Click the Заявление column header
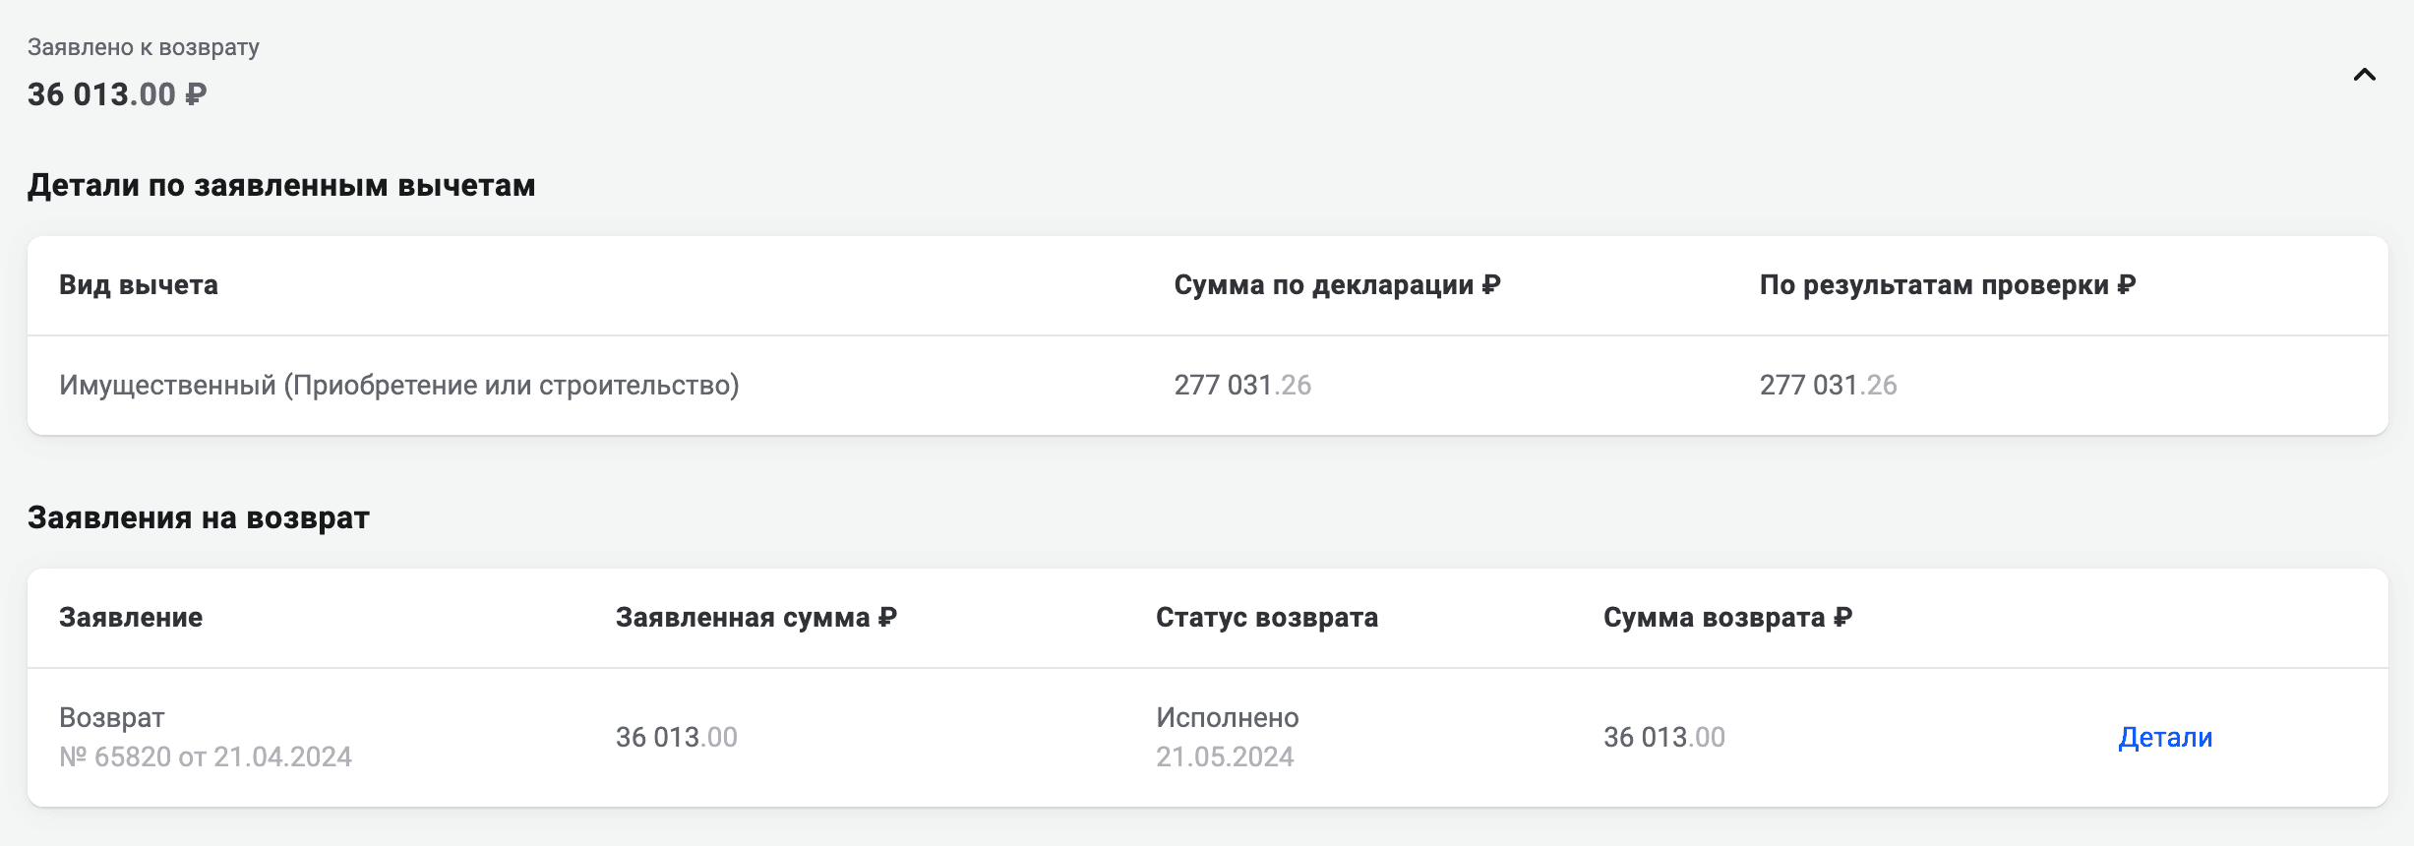The image size is (2414, 846). coord(131,618)
